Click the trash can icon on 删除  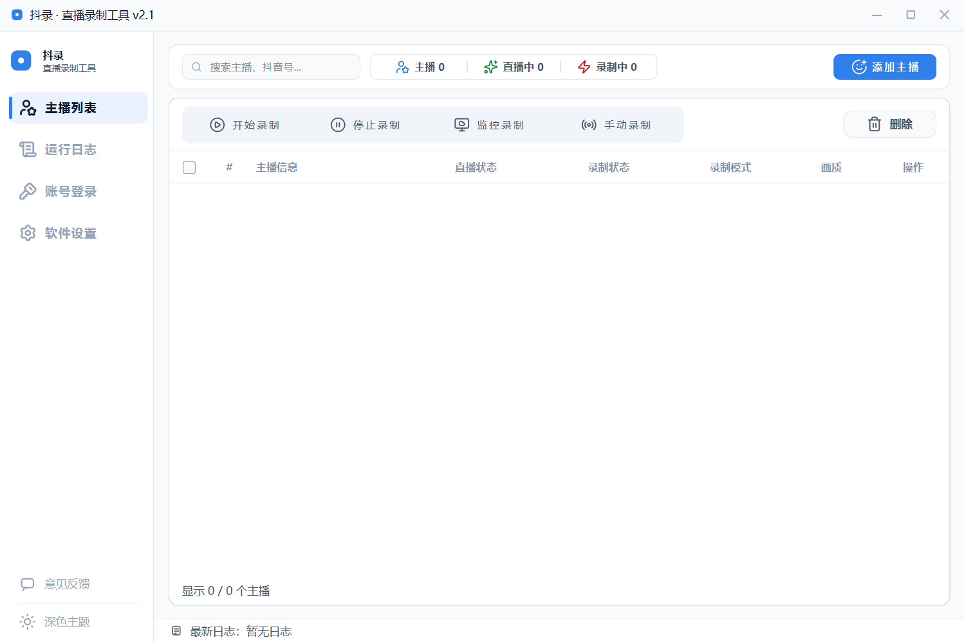(875, 124)
